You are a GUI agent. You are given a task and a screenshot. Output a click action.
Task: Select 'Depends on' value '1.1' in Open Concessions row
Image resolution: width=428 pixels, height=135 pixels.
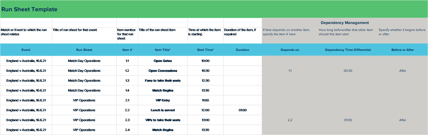click(290, 71)
